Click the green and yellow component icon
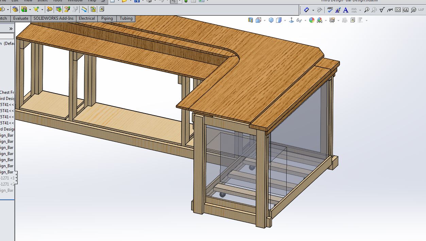The height and width of the screenshot is (241, 426). (24, 9)
